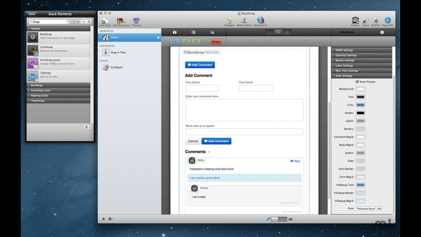
Task: Select the small square view toggle in the edit bar
Action: 287,32
